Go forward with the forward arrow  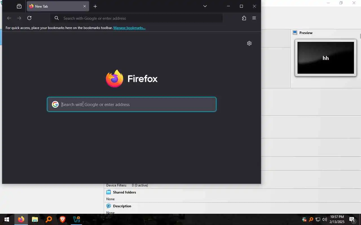19,18
